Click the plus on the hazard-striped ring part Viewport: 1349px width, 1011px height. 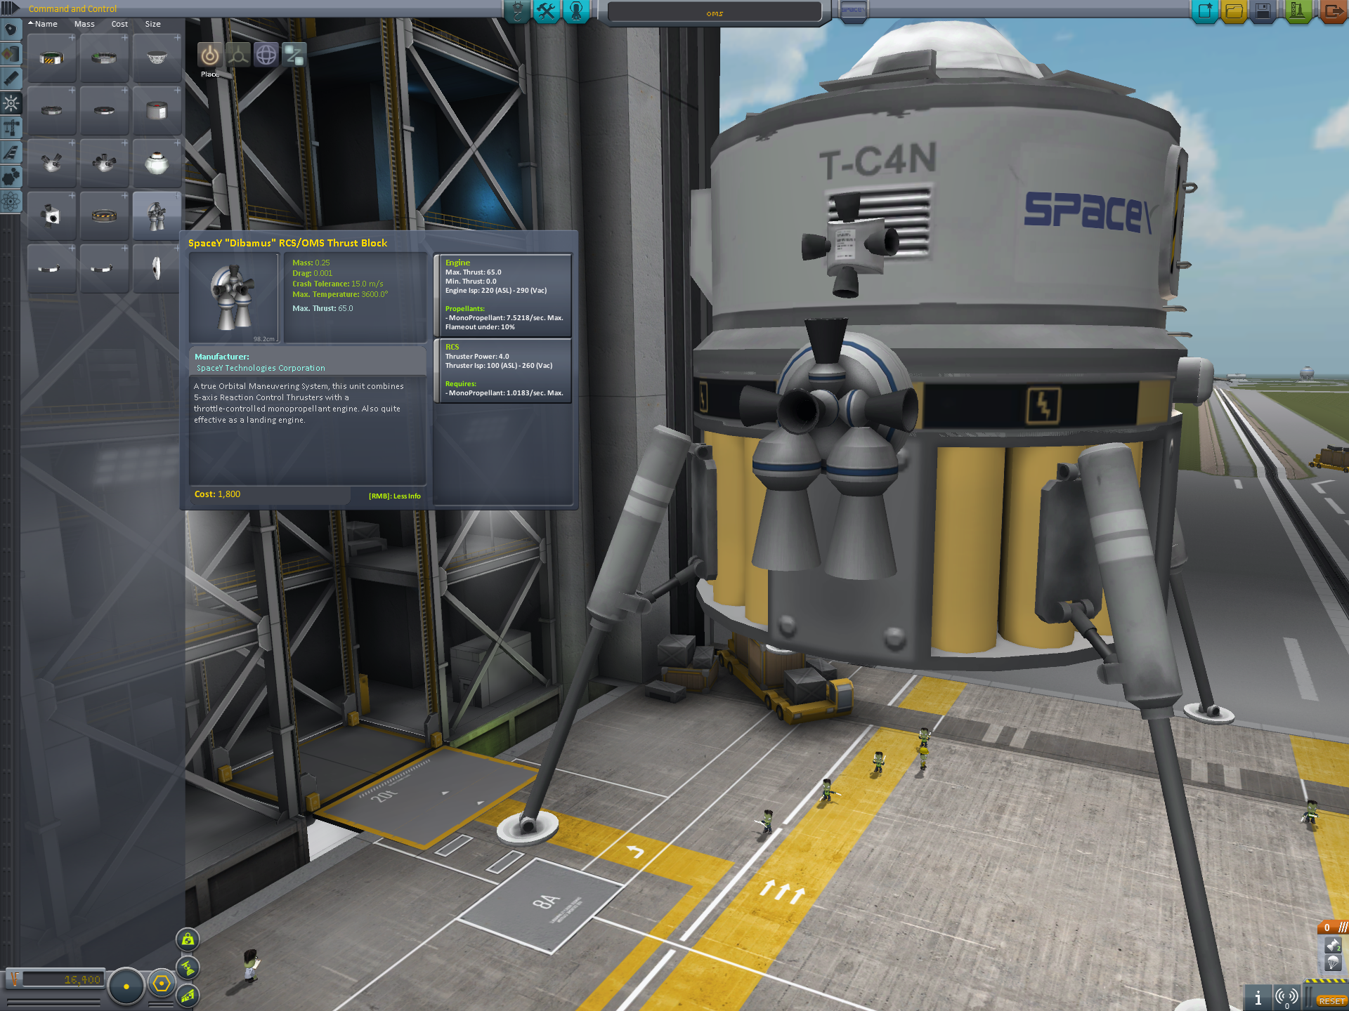coord(72,38)
